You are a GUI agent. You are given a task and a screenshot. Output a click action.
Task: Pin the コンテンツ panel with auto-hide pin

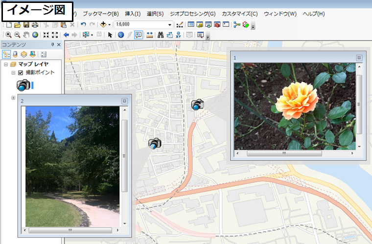point(52,44)
